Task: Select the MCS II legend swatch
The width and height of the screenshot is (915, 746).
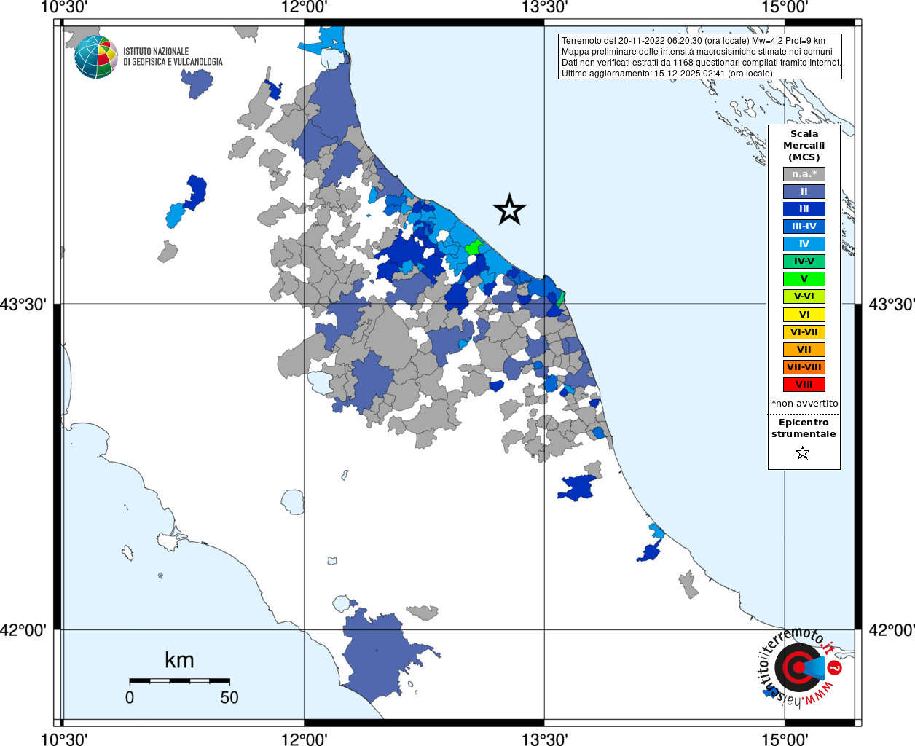Action: 804,192
